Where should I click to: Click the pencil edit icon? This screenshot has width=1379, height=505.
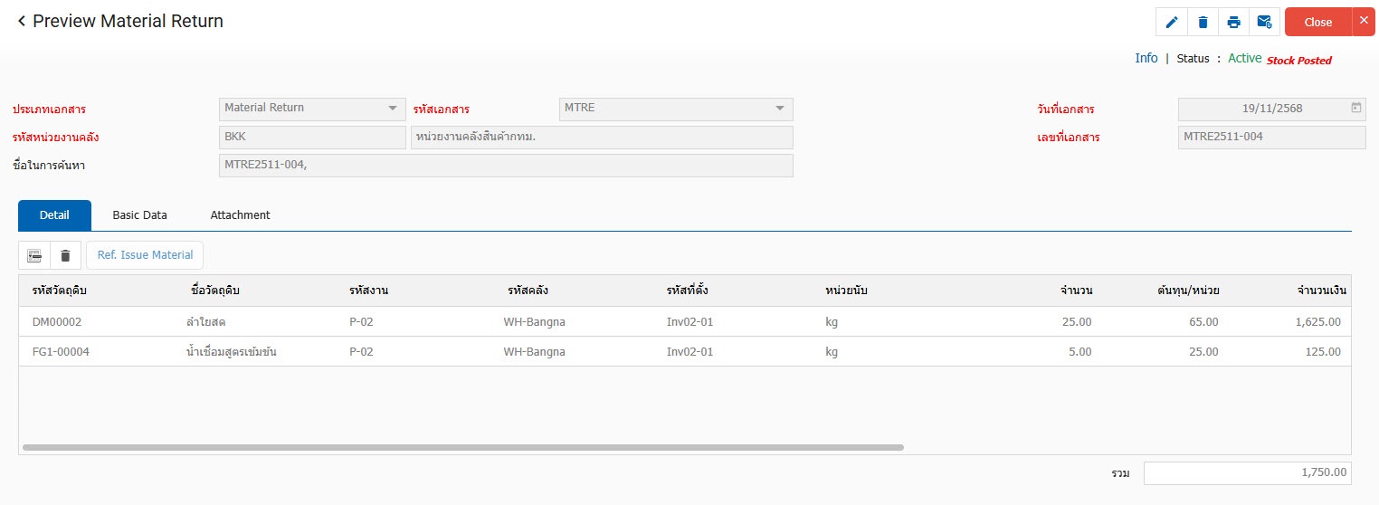click(1172, 23)
